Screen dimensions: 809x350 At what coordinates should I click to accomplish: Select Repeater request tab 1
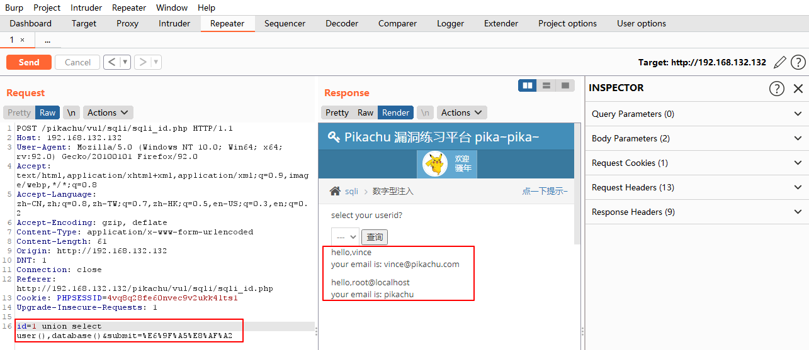point(11,40)
